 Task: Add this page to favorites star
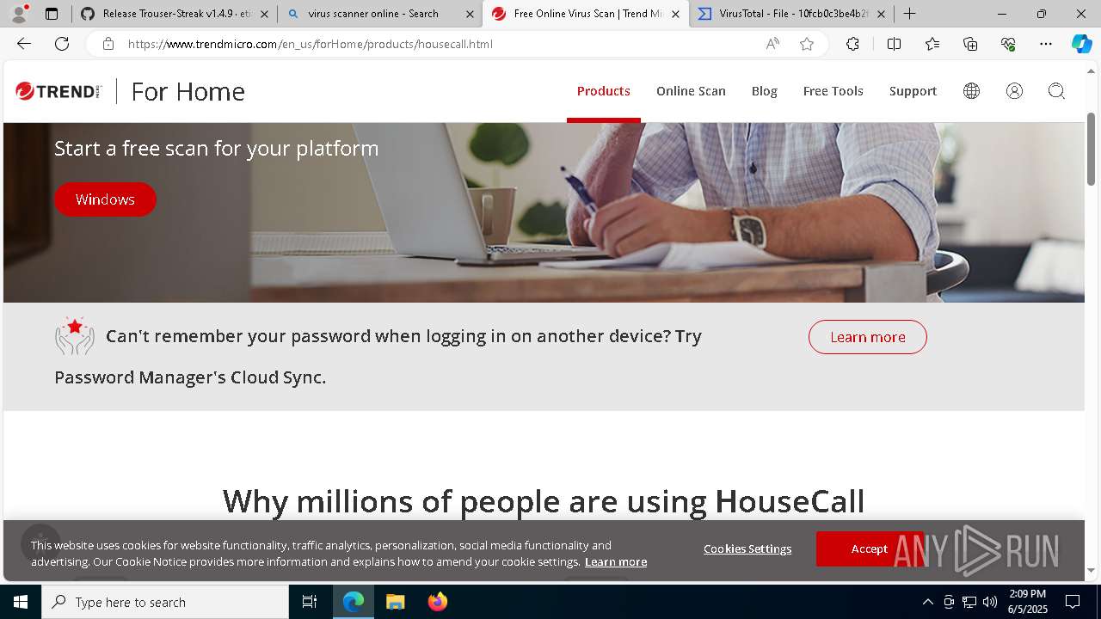[x=807, y=44]
